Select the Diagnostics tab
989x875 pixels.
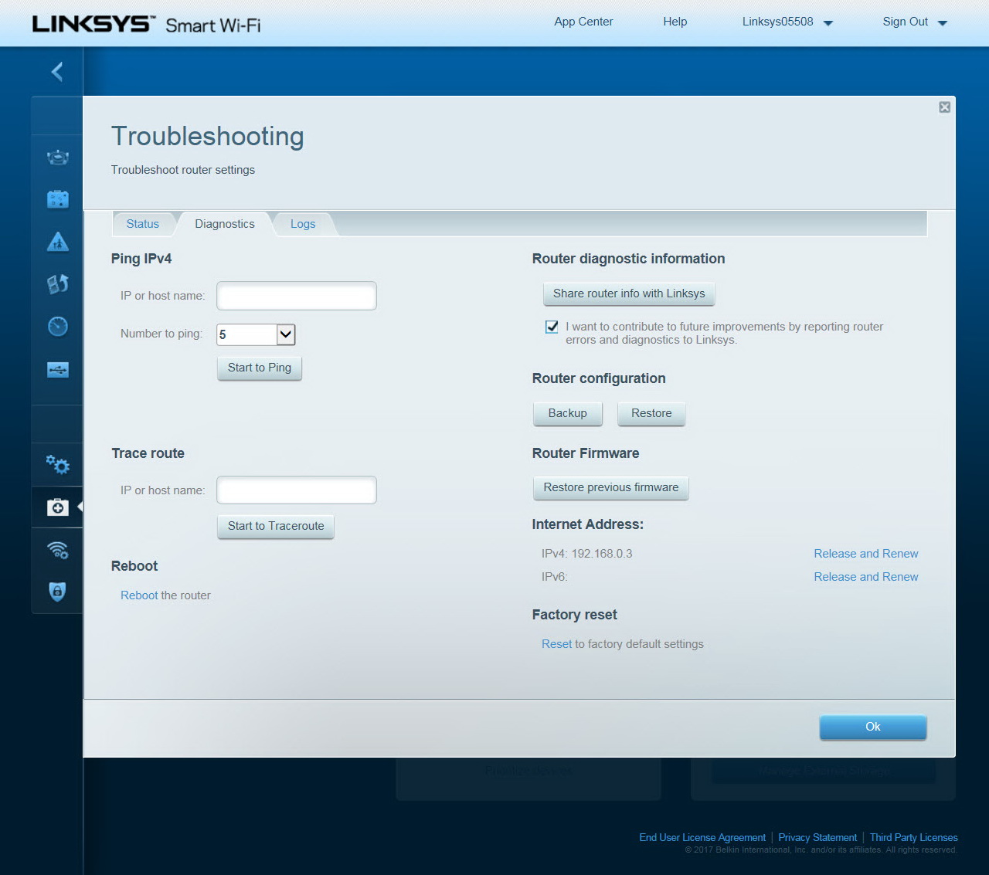pos(225,224)
